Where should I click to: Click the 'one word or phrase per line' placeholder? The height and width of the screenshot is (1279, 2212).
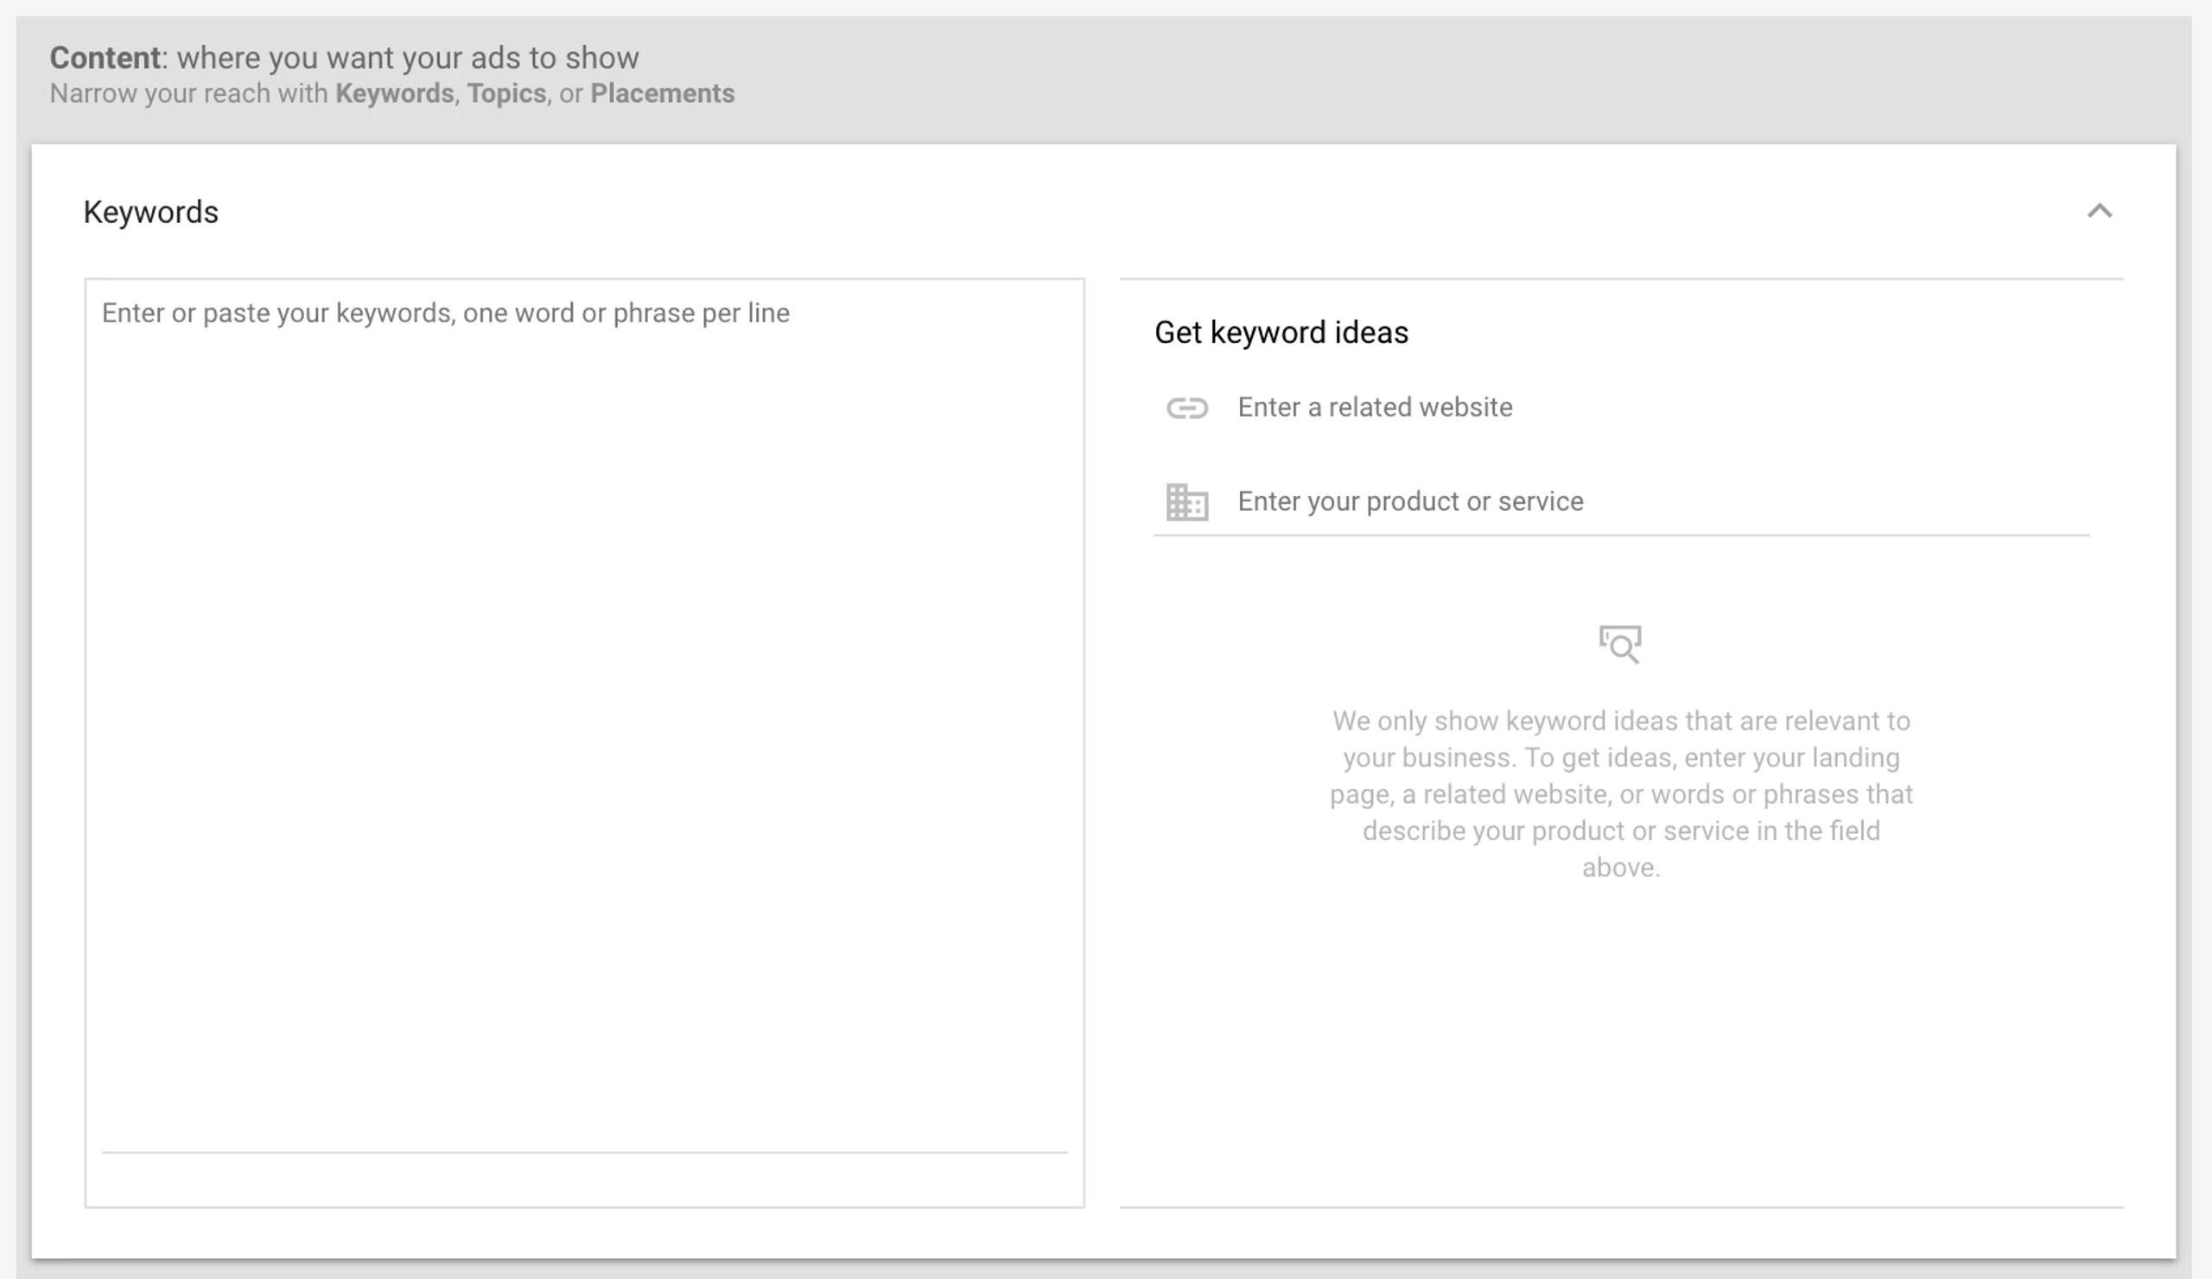click(626, 314)
